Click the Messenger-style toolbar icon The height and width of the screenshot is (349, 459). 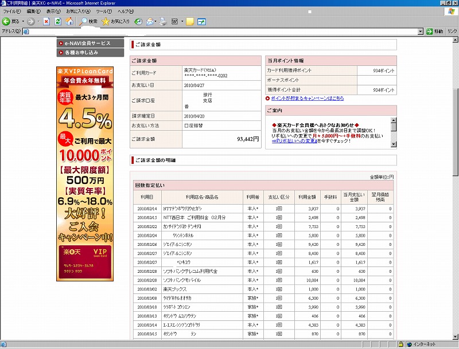coord(202,22)
